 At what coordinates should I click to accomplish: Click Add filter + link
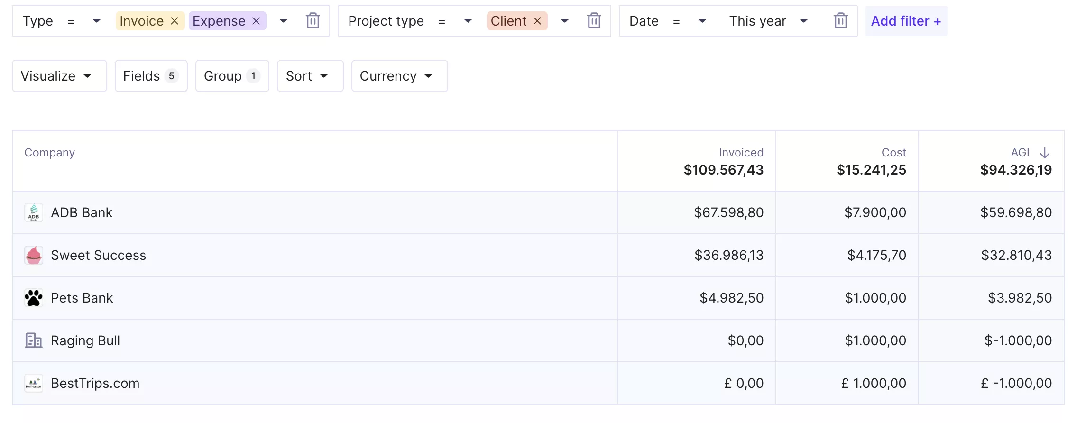(906, 21)
